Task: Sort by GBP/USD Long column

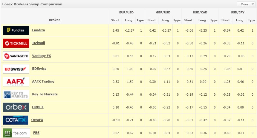Action: tap(165, 20)
